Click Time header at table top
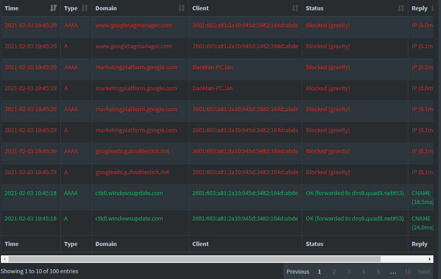This screenshot has width=441, height=279. (x=12, y=8)
